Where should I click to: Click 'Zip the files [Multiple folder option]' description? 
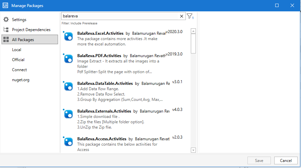point(111,122)
